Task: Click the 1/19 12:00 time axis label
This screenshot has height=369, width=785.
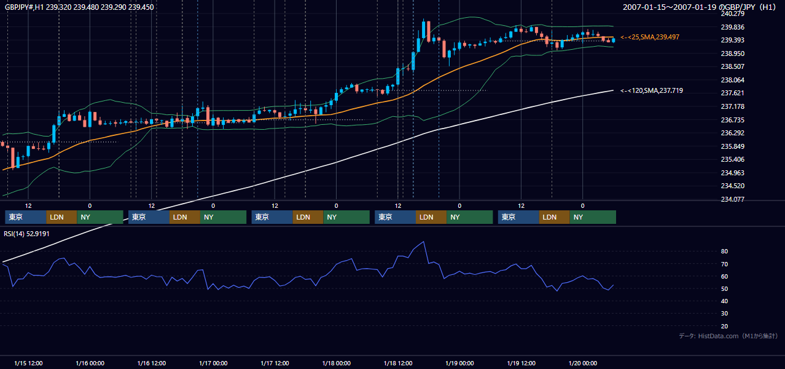Action: (x=521, y=363)
